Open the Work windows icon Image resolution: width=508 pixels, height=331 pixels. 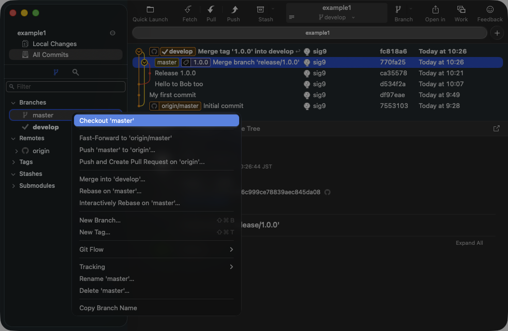tap(461, 9)
